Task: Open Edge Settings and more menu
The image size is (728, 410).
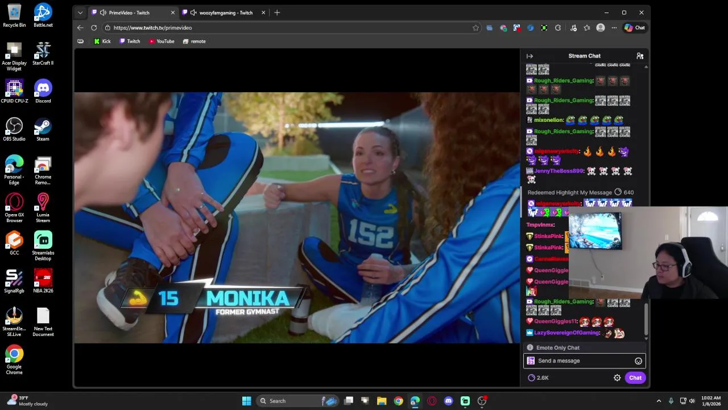Action: tap(614, 28)
